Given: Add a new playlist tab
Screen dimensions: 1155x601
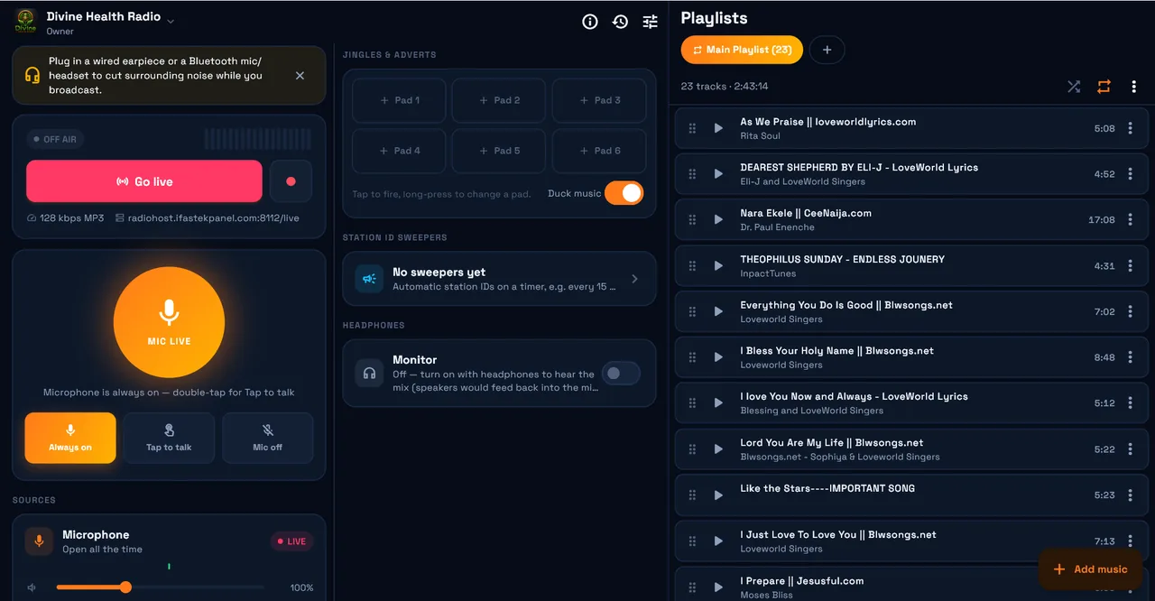Looking at the screenshot, I should (827, 50).
